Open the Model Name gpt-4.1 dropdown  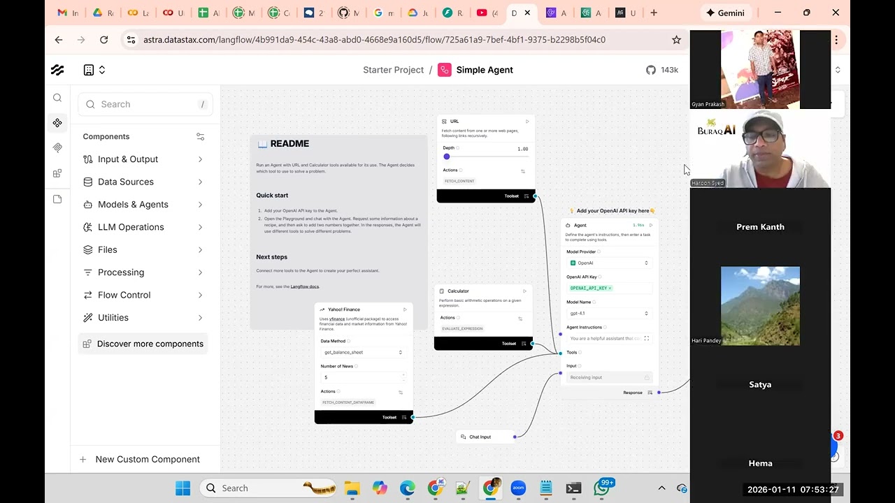(x=609, y=313)
